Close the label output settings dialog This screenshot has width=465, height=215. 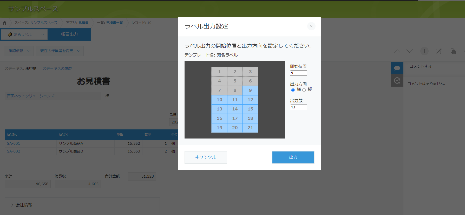pos(311,26)
